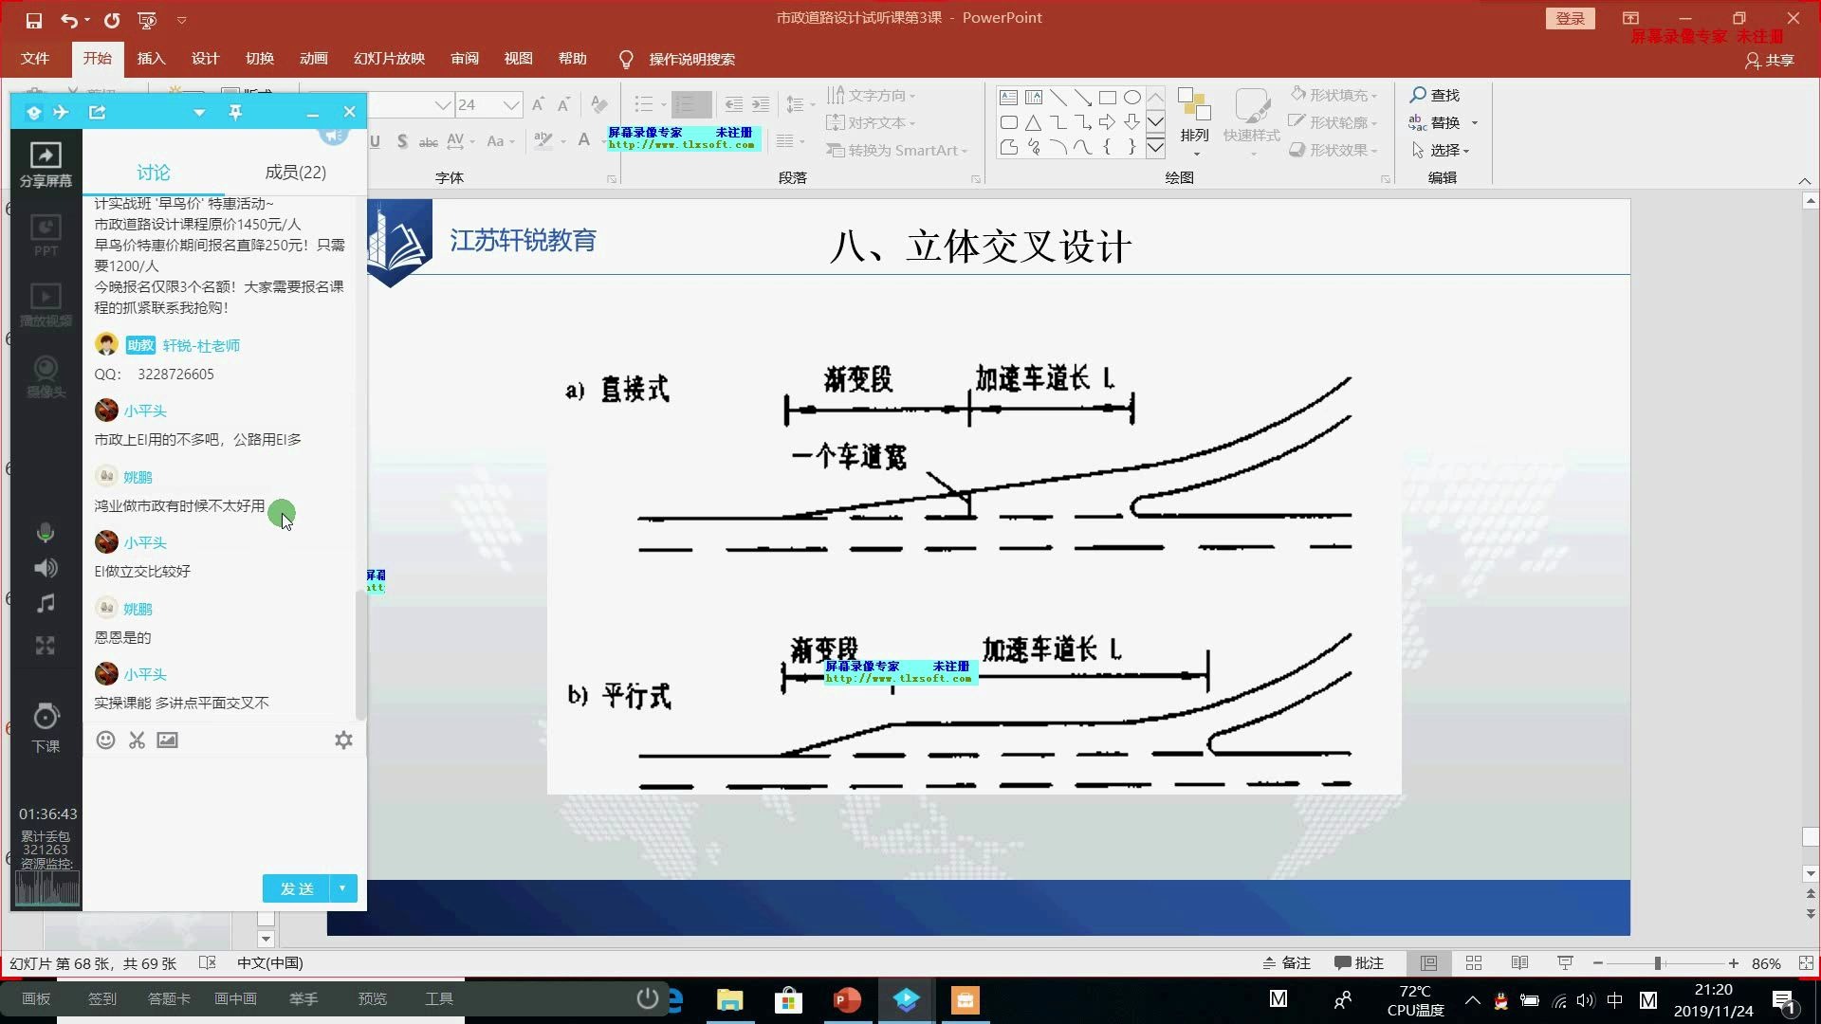Expand the shapes gallery More arrow
Image resolution: width=1821 pixels, height=1024 pixels.
click(x=1155, y=148)
